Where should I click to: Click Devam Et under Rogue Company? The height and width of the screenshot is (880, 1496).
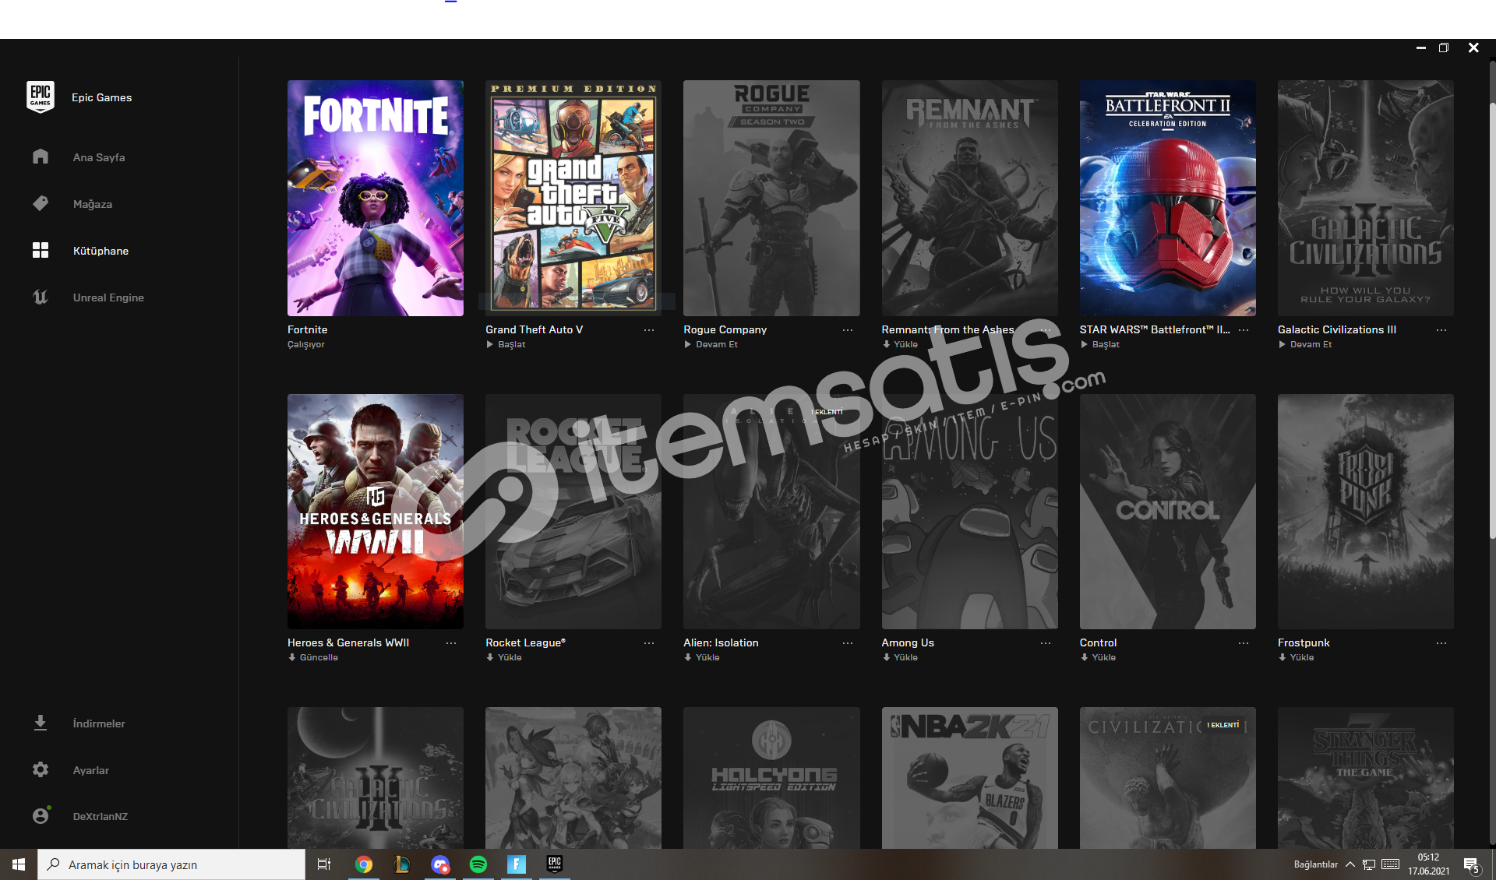[711, 344]
